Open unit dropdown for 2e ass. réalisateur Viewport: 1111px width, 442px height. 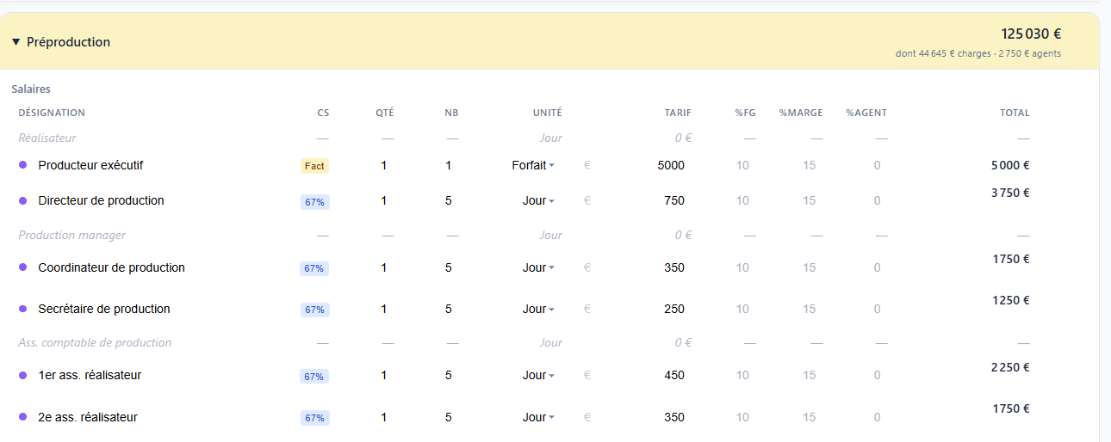(x=538, y=417)
